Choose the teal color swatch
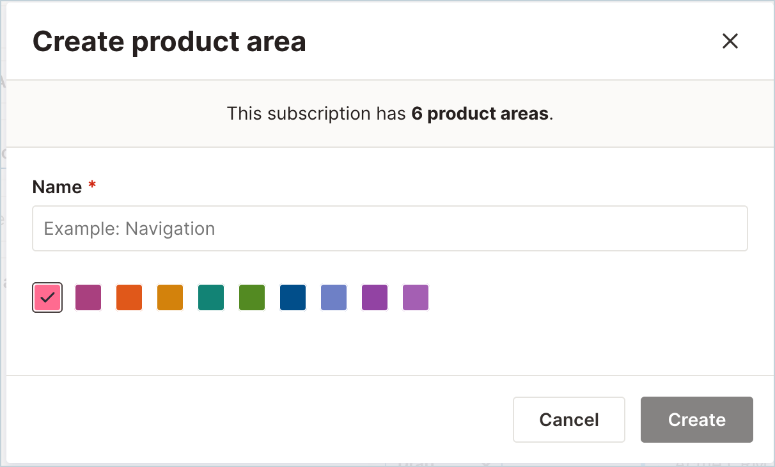 [x=211, y=297]
